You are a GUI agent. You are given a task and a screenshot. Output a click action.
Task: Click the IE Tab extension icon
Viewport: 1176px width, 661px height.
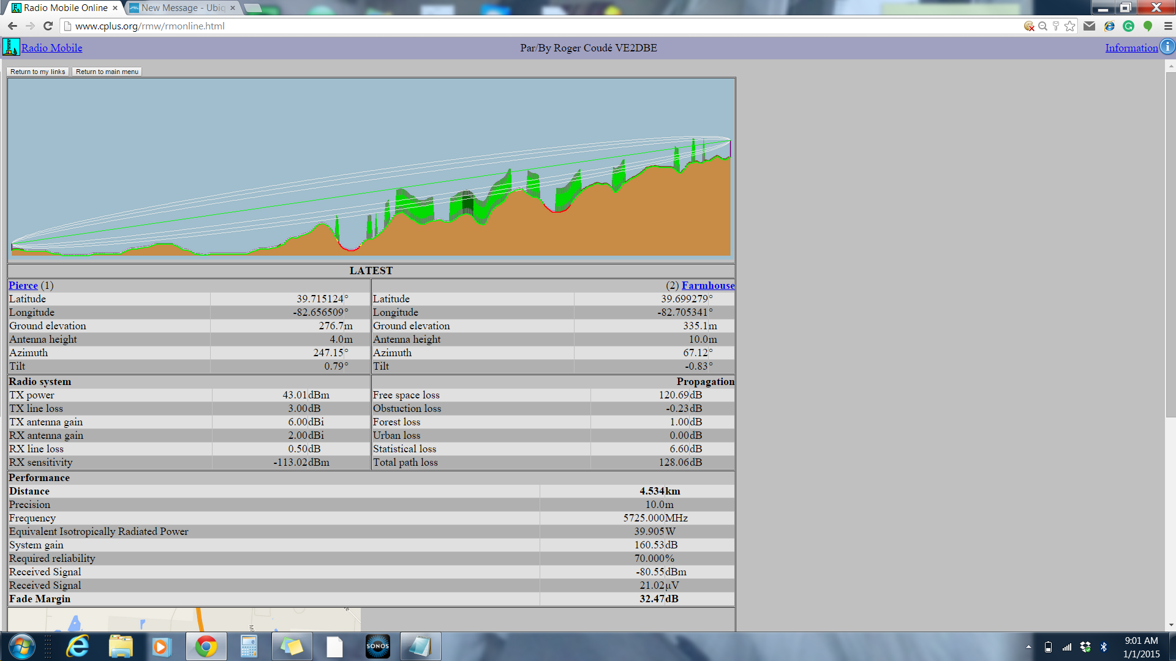click(1109, 26)
